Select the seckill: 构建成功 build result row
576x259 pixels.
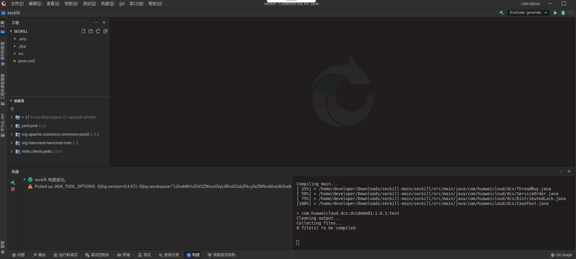155,180
